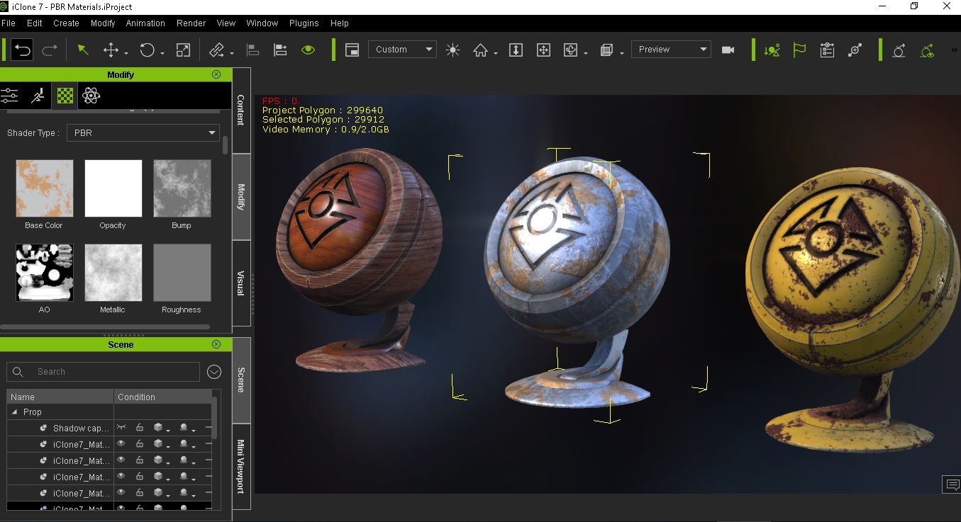
Task: Open Link tool dropdown arrow
Action: pos(233,53)
